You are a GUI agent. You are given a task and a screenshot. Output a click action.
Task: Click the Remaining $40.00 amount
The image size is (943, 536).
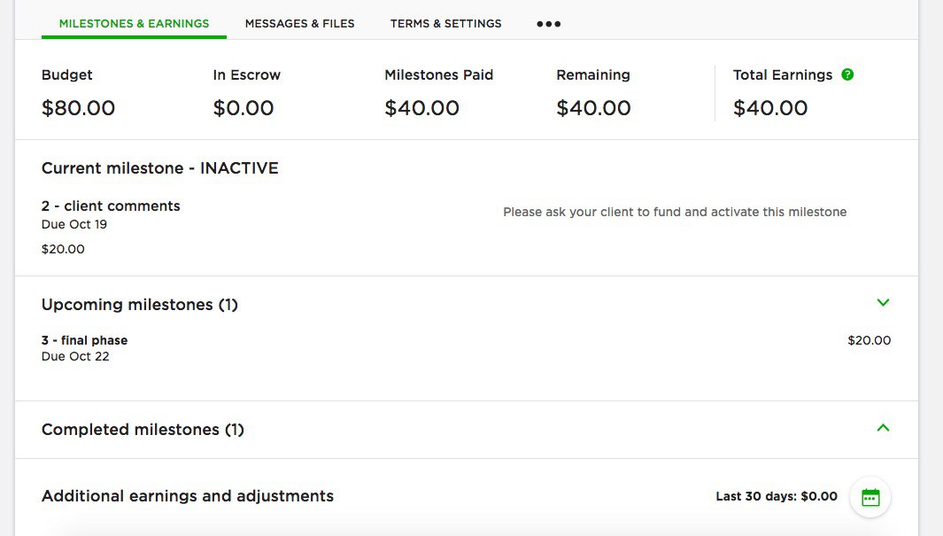593,108
